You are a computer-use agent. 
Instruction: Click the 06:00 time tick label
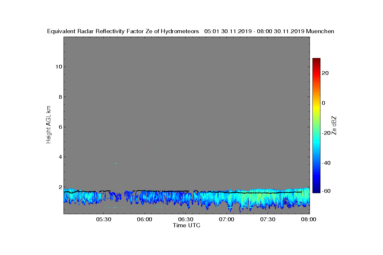tap(144, 219)
